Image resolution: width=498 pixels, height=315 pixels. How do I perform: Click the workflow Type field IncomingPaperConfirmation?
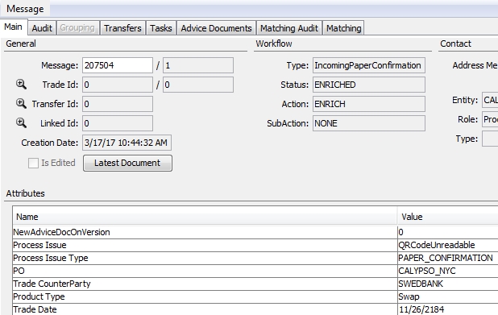click(369, 65)
